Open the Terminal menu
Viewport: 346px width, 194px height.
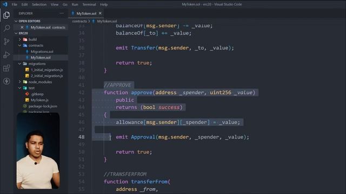89,4
